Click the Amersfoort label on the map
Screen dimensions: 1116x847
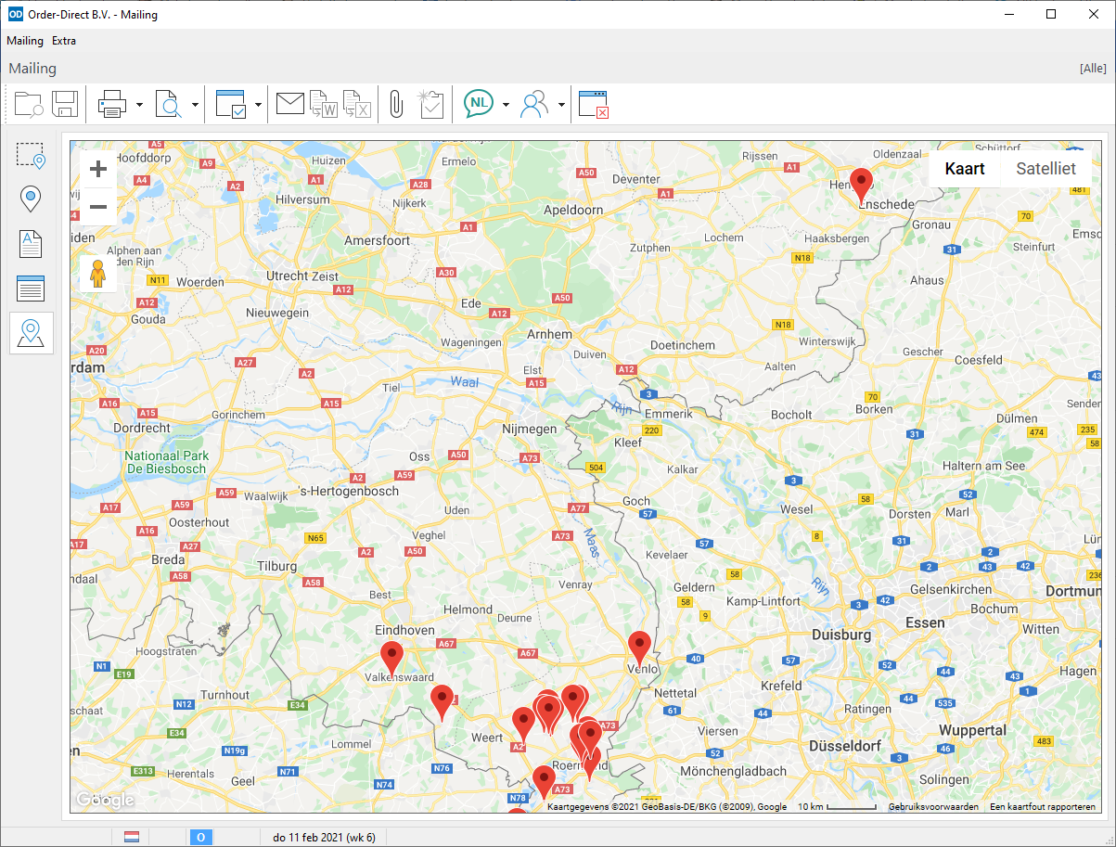tap(377, 240)
